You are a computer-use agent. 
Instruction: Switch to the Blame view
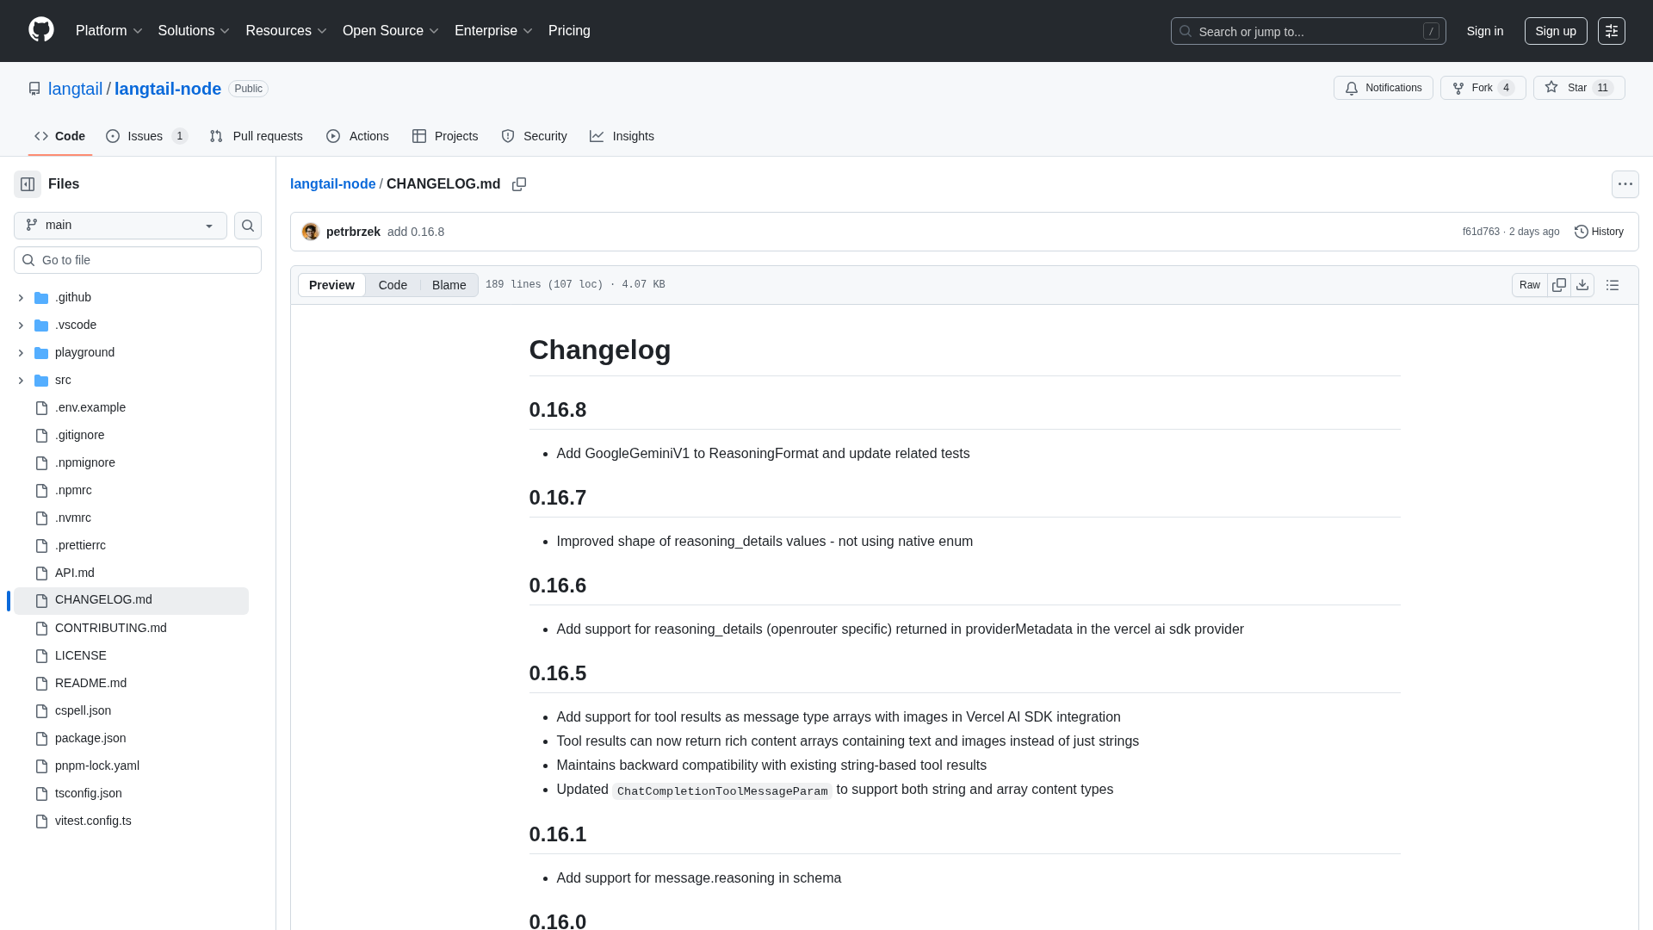coord(449,285)
